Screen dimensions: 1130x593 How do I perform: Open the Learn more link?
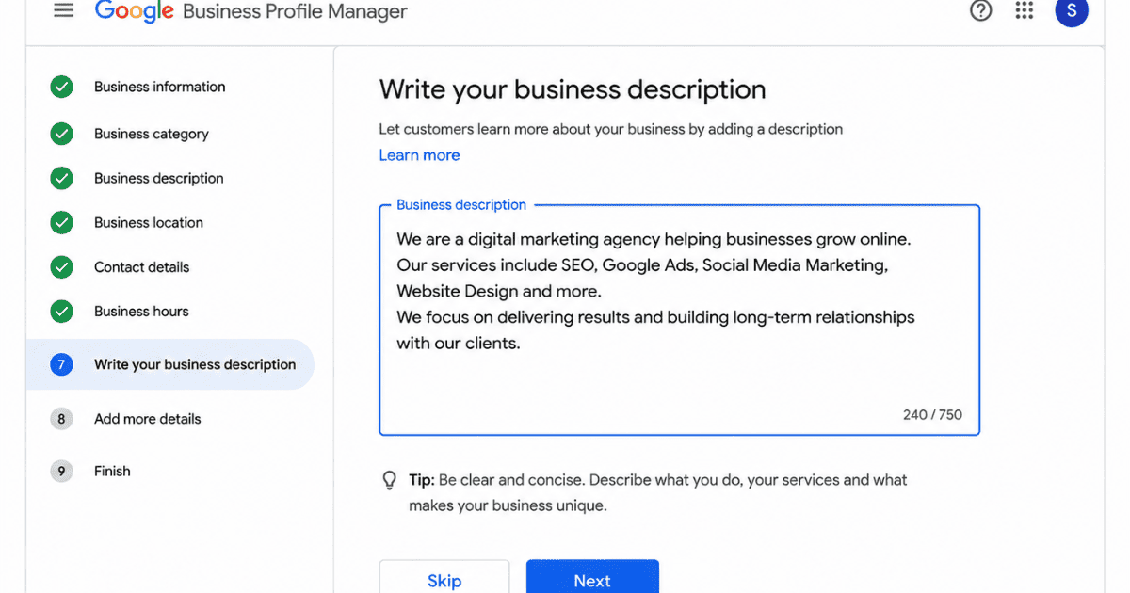click(419, 155)
